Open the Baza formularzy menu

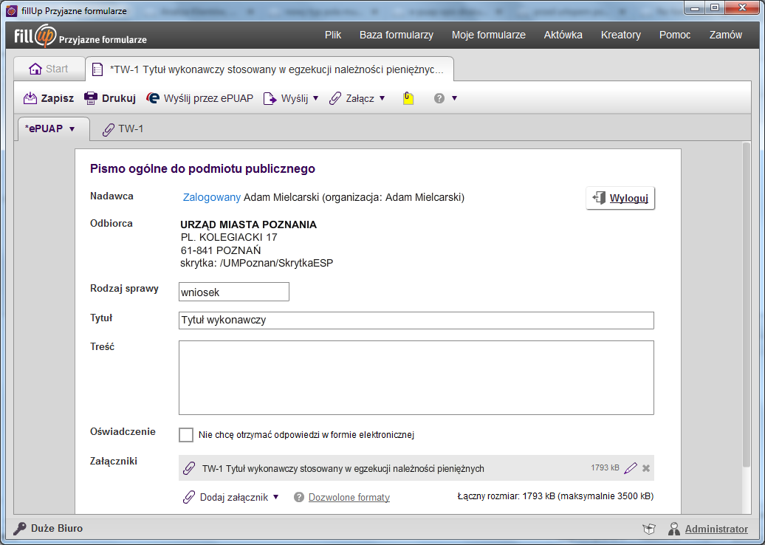[x=396, y=35]
